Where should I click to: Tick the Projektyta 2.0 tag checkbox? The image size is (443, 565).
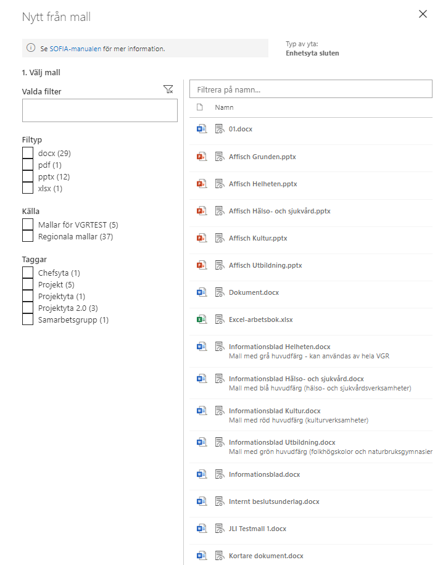[28, 308]
